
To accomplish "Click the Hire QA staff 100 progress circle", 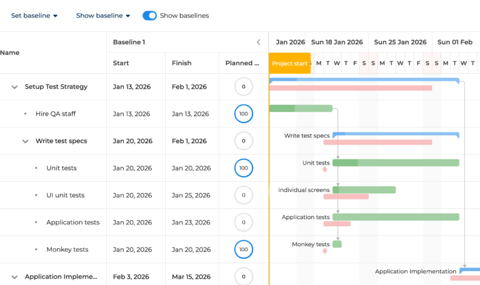I will (243, 114).
